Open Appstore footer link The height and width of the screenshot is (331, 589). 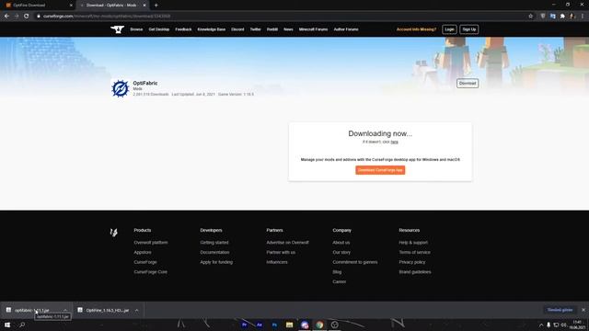[x=143, y=252]
